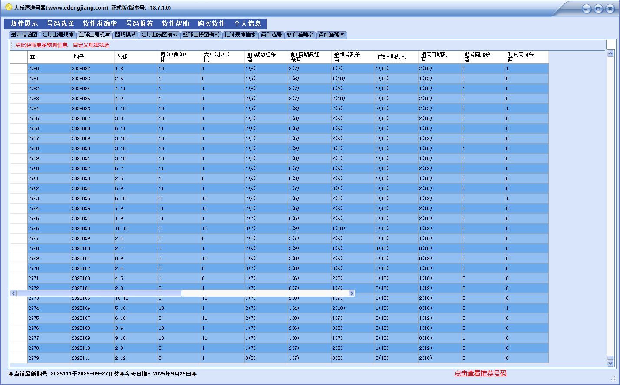Go to the 条件选号 tab

[271, 35]
